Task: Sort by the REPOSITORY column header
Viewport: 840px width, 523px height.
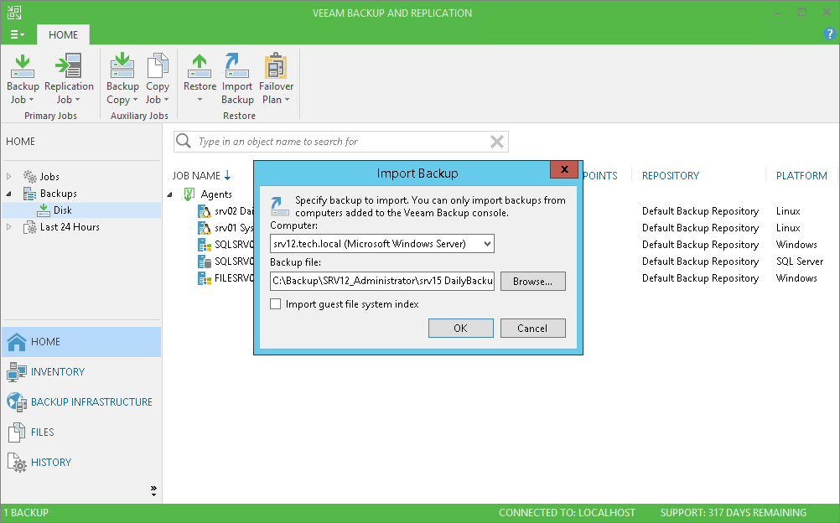Action: (670, 176)
